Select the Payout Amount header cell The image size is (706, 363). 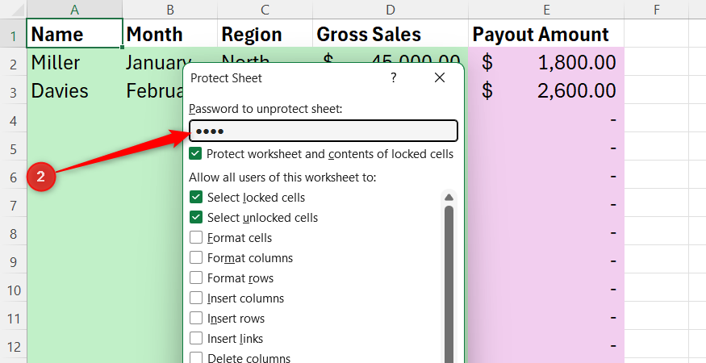tap(546, 33)
